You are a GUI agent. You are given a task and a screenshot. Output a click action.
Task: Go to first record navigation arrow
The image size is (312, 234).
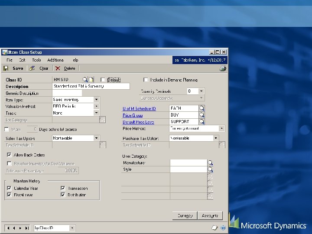(x=8, y=228)
